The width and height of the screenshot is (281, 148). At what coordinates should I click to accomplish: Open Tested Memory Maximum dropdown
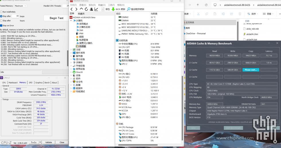[x=20, y=6]
